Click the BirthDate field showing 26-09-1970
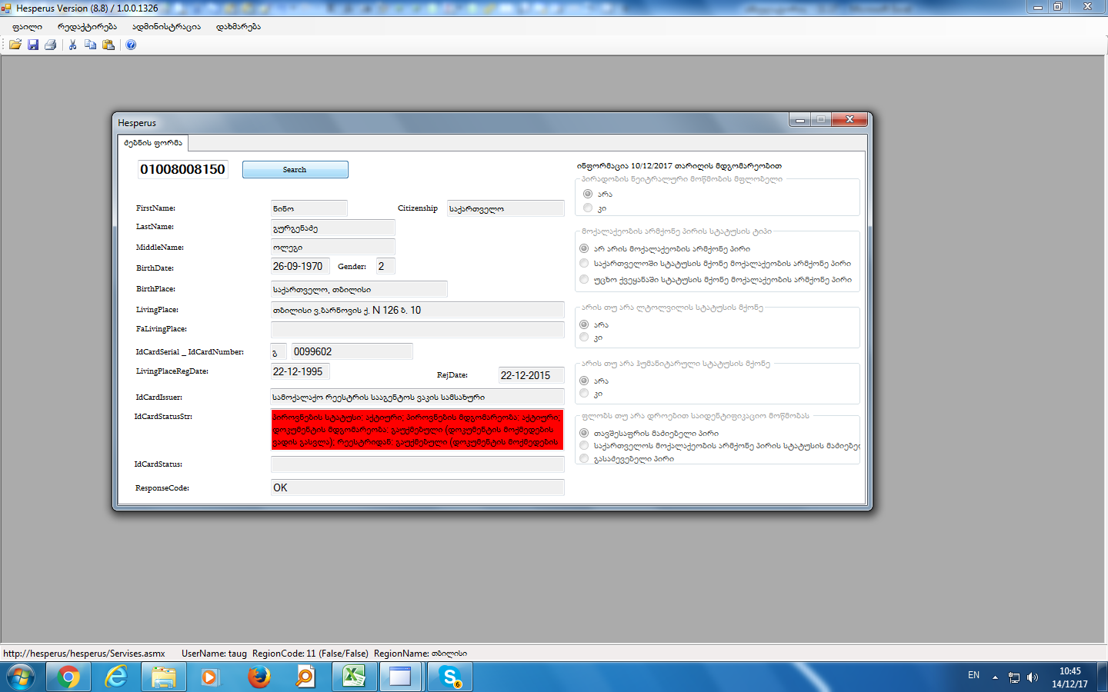The width and height of the screenshot is (1108, 692). point(299,266)
